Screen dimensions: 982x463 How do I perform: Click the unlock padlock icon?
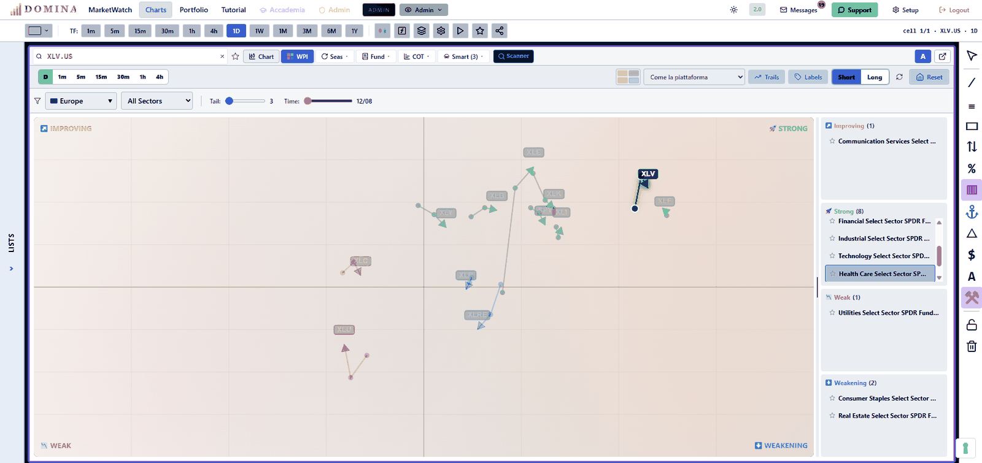click(972, 324)
